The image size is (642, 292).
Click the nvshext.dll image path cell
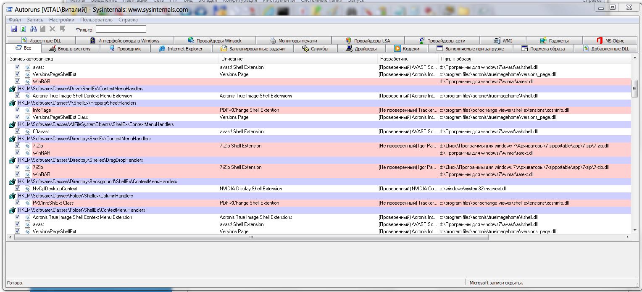(x=473, y=189)
